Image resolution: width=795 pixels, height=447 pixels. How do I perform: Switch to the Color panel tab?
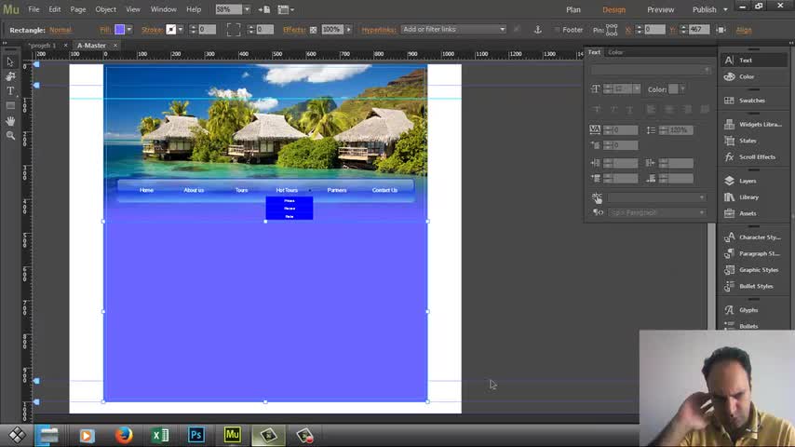pos(615,52)
